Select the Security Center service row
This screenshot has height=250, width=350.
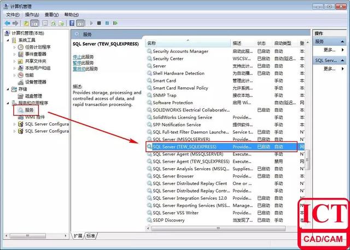225,58
